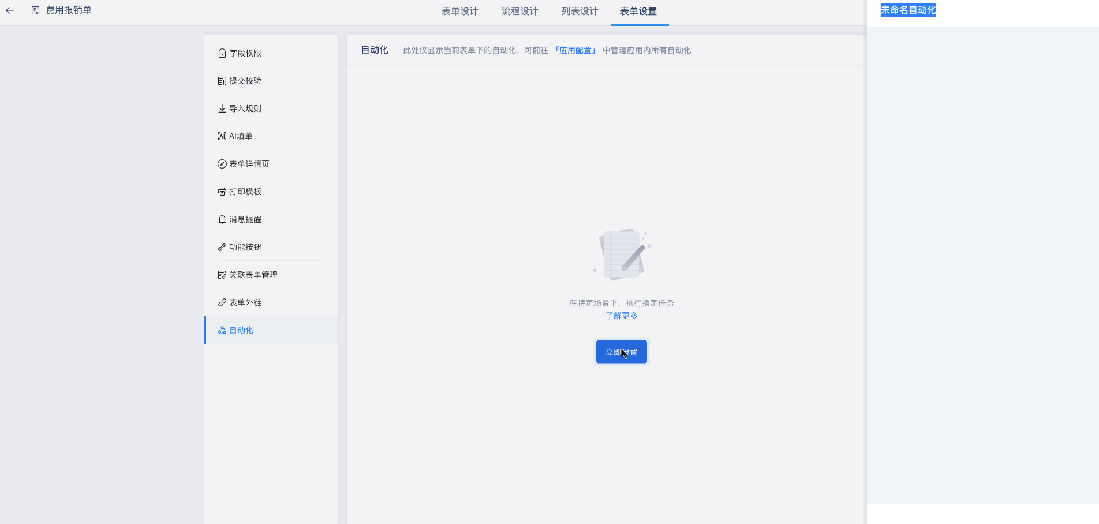1099x524 pixels.
Task: Click the printer icon for 打印模板
Action: coord(222,192)
